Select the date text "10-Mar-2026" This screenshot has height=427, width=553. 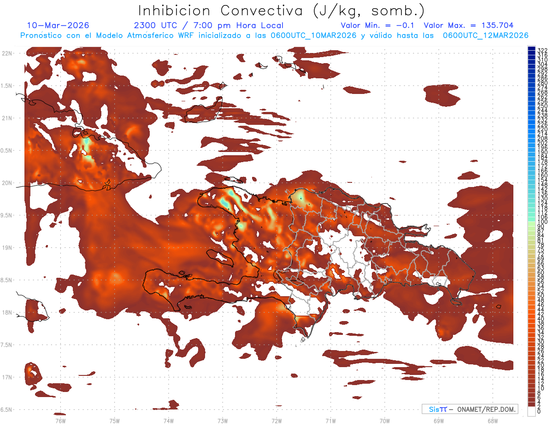point(58,25)
